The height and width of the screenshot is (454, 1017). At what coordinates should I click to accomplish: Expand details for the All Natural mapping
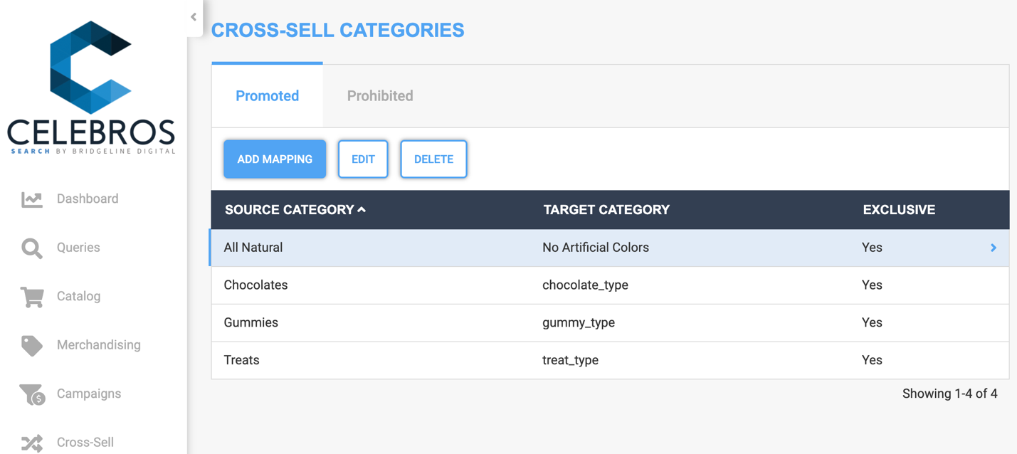994,248
